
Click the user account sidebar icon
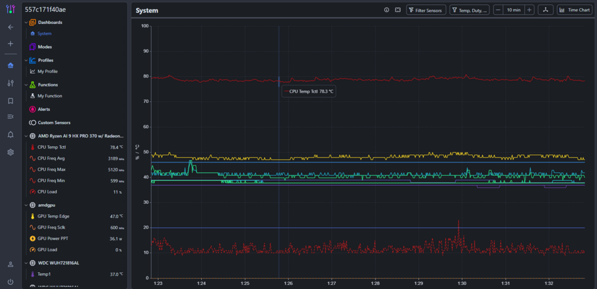pyautogui.click(x=11, y=265)
